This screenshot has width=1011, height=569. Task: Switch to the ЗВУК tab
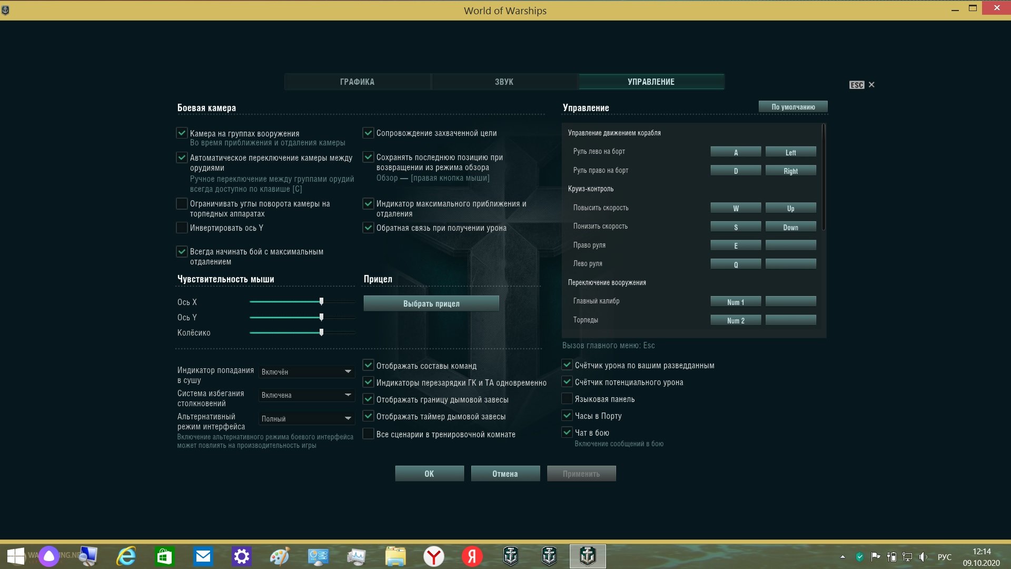tap(504, 82)
